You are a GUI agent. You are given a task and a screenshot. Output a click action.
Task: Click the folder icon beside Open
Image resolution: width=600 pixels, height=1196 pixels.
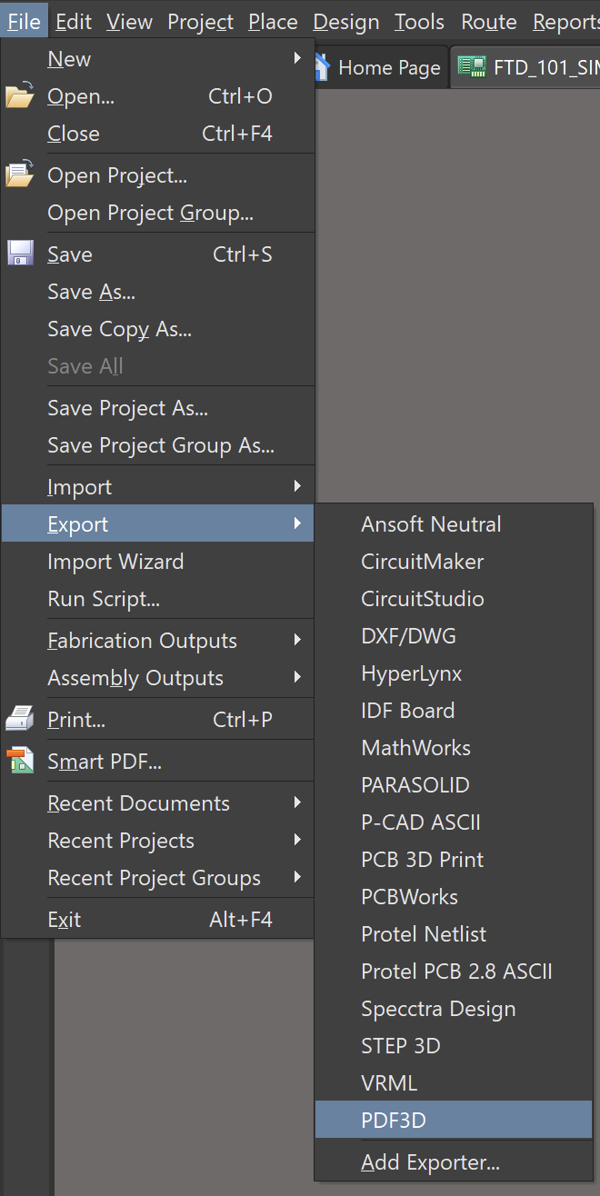[x=18, y=95]
